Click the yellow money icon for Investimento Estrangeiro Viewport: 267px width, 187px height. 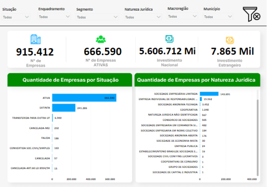[x=230, y=40]
